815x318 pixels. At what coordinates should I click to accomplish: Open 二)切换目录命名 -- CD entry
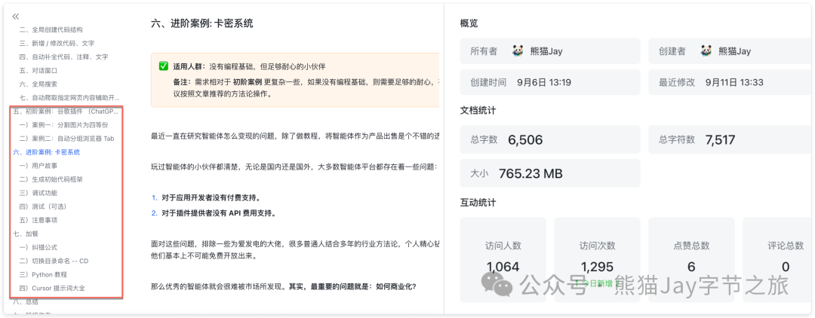(54, 261)
